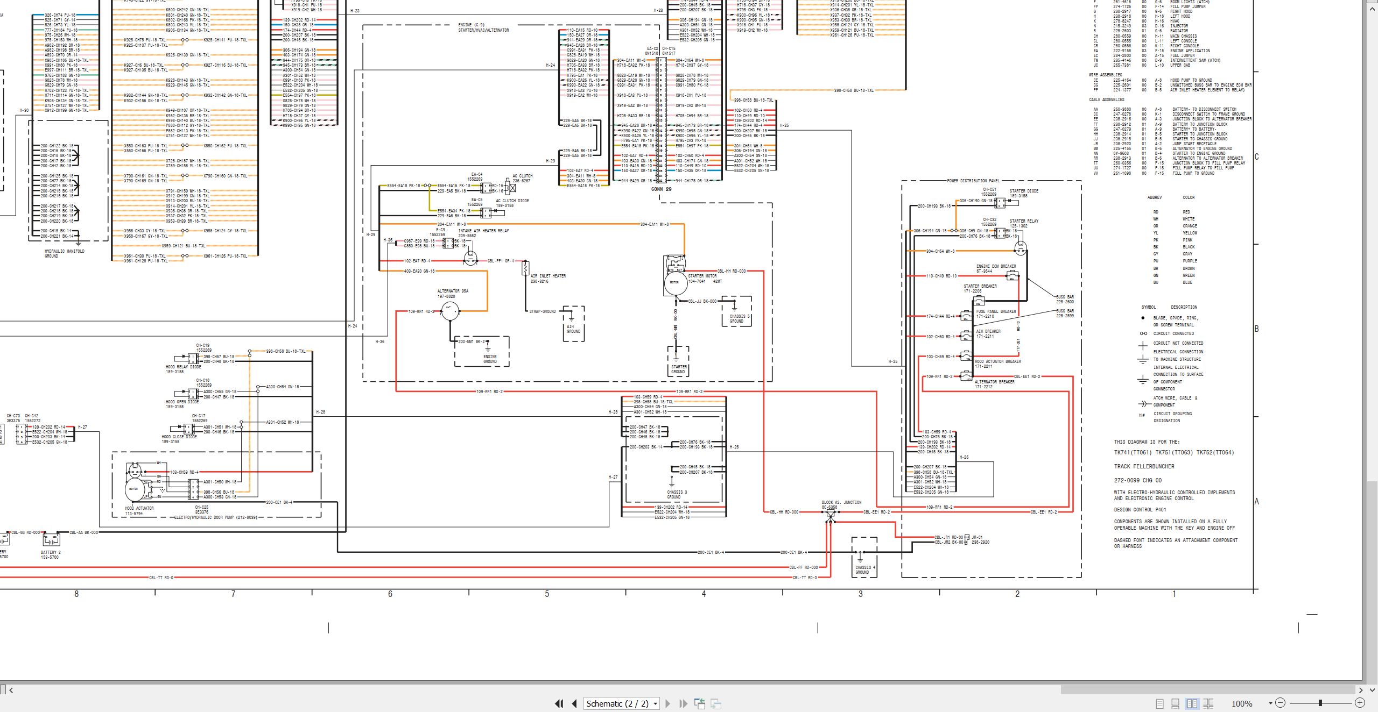This screenshot has height=712, width=1378.
Task: Click the zoom in plus button
Action: click(x=1360, y=703)
